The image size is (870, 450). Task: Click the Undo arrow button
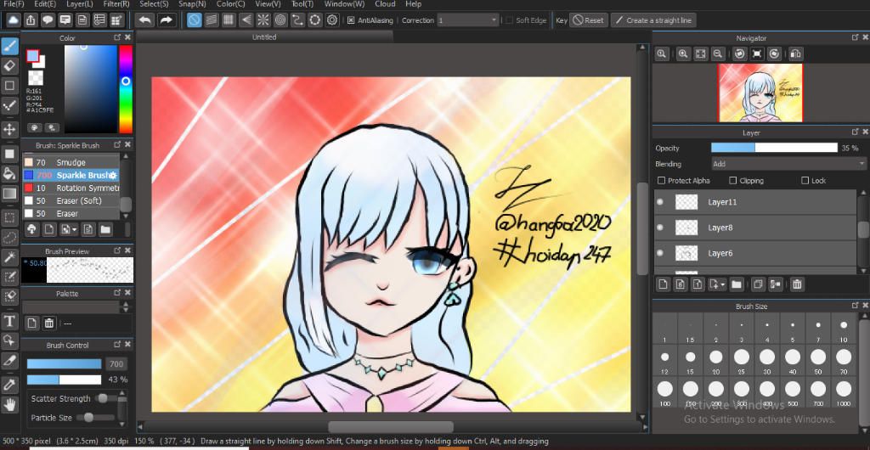144,20
